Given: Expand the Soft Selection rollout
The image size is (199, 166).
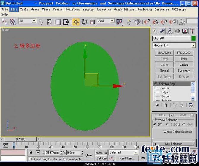Looking at the screenshot, I should (x=174, y=144).
